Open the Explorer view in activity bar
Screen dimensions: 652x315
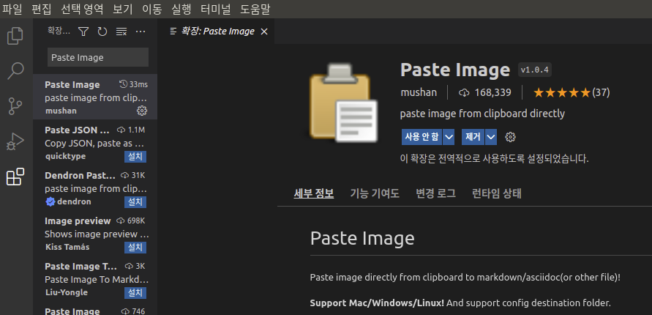click(x=15, y=35)
